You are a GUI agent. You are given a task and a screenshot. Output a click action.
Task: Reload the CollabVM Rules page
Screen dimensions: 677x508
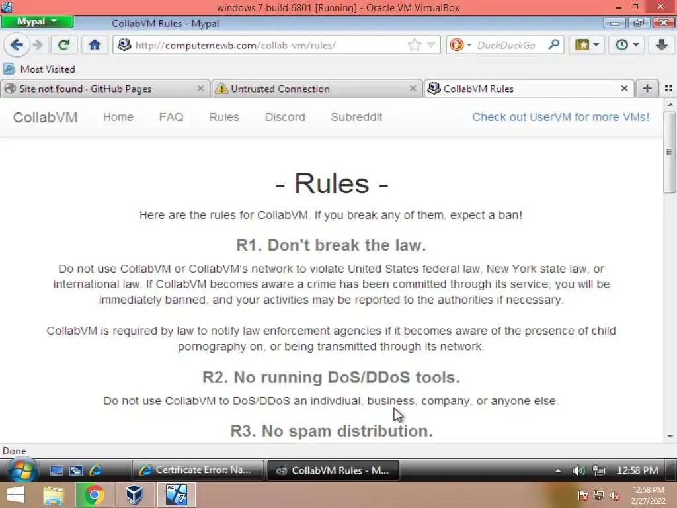64,45
